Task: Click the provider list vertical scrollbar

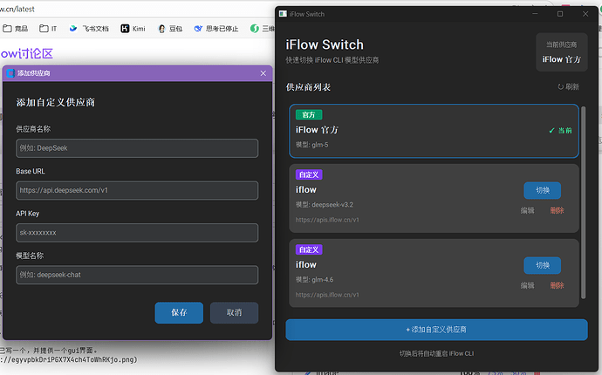Action: 583,201
